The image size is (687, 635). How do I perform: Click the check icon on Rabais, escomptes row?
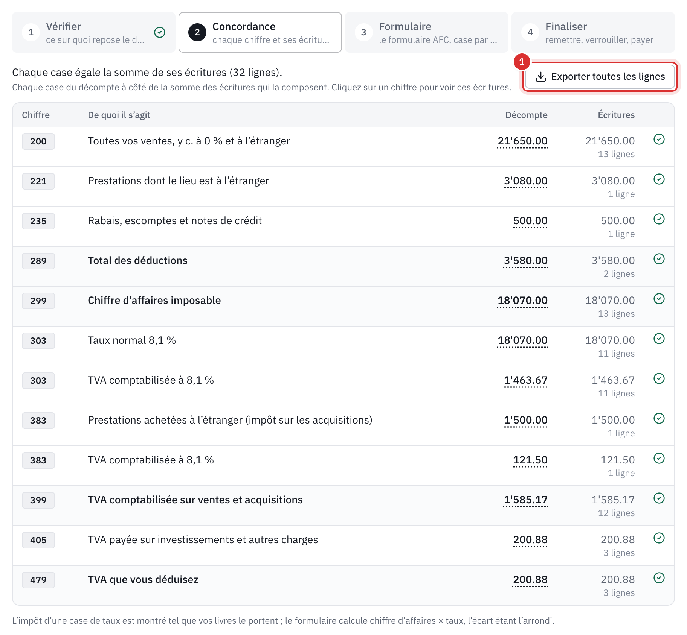click(x=659, y=219)
